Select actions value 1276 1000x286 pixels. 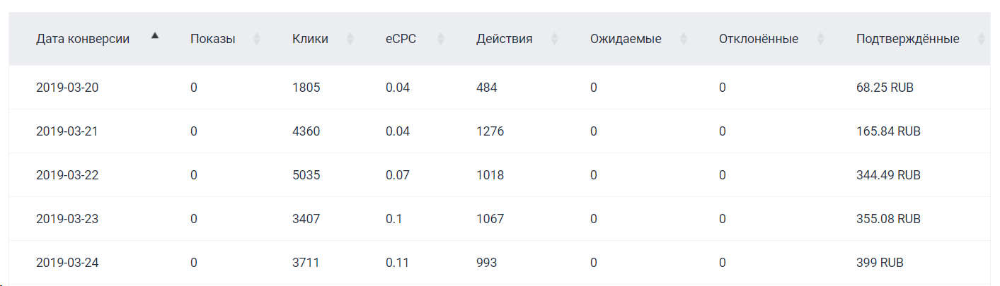(x=490, y=131)
